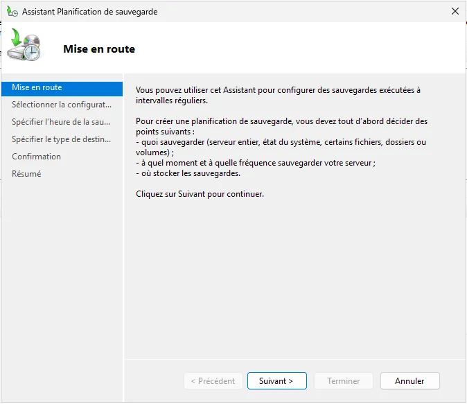Click the greyed-out '< Précédent' button

coord(213,380)
